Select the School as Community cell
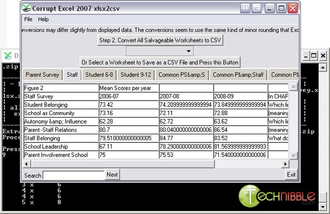Image resolution: width=330 pixels, height=214 pixels. pyautogui.click(x=61, y=113)
